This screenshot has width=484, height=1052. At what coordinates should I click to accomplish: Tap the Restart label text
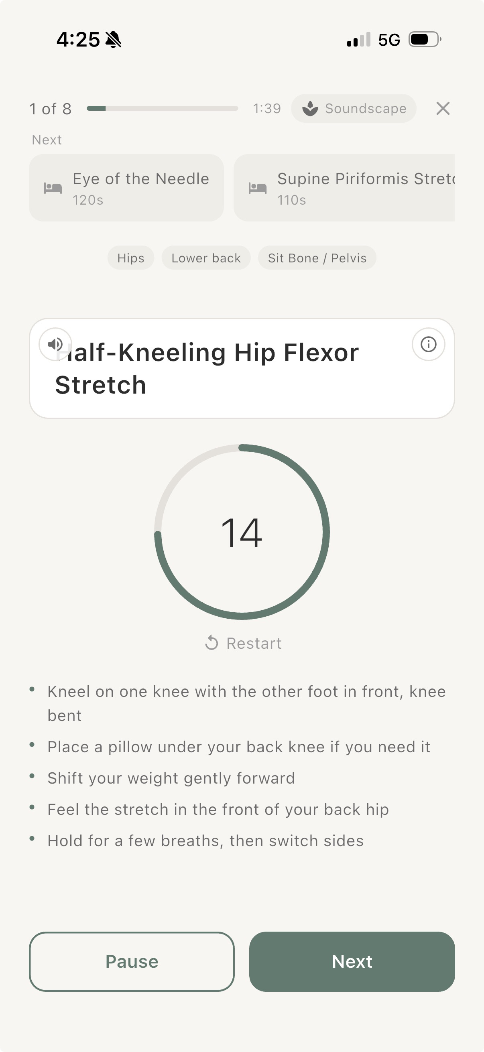254,643
